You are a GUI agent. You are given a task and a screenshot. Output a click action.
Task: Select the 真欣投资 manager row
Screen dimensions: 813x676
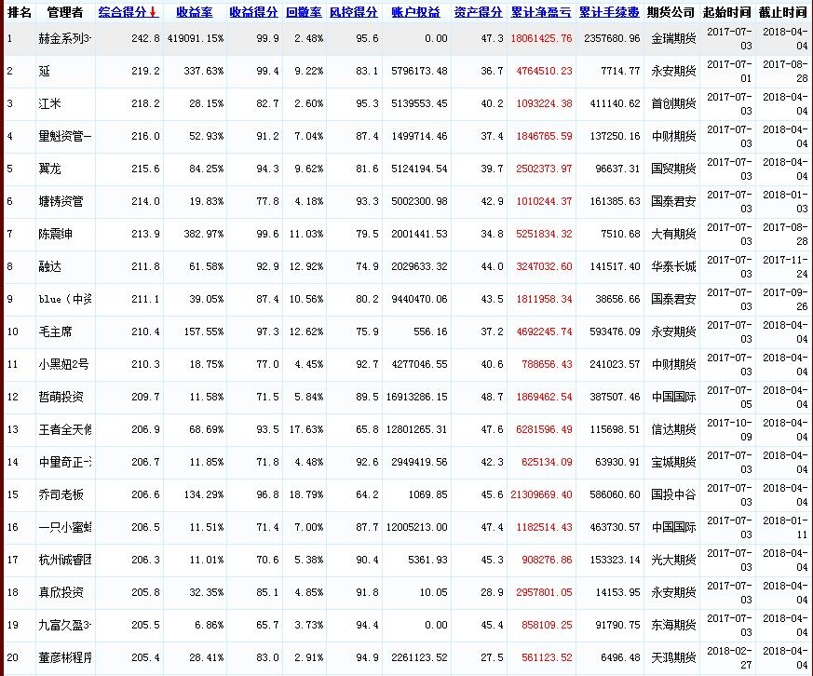tap(61, 592)
